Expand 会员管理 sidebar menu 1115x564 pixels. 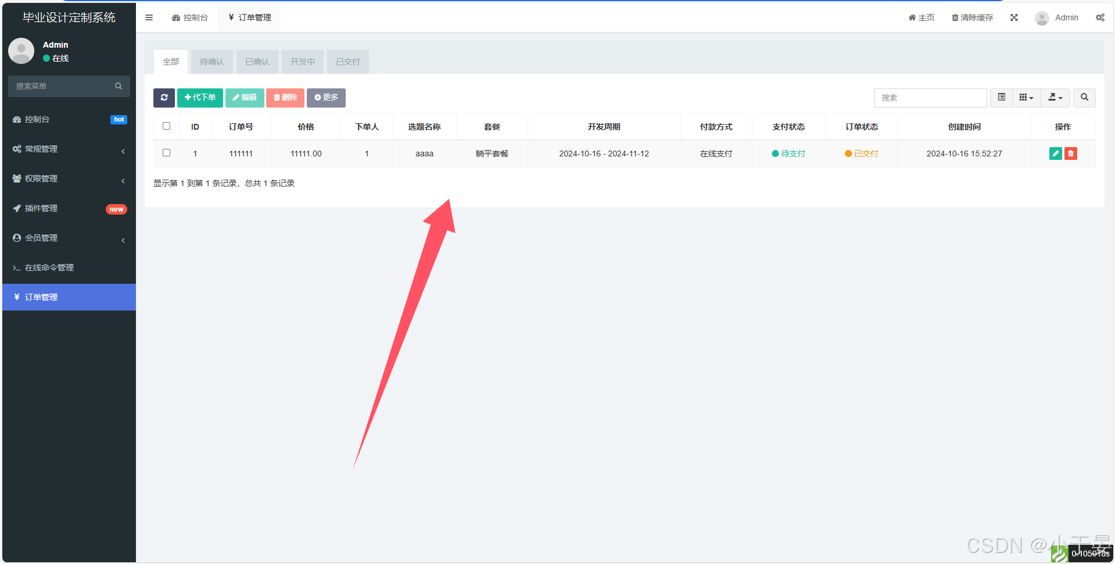tap(69, 238)
